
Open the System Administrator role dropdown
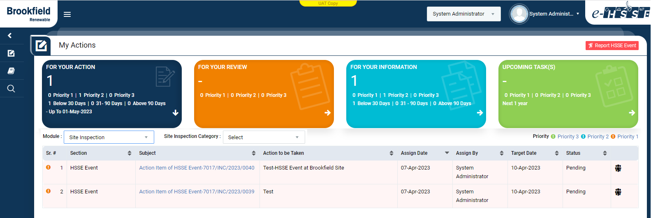point(464,14)
